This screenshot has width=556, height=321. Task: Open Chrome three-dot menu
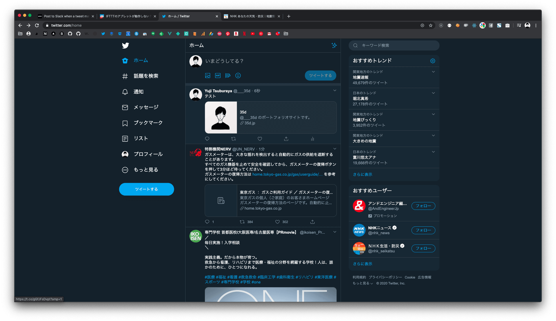536,25
